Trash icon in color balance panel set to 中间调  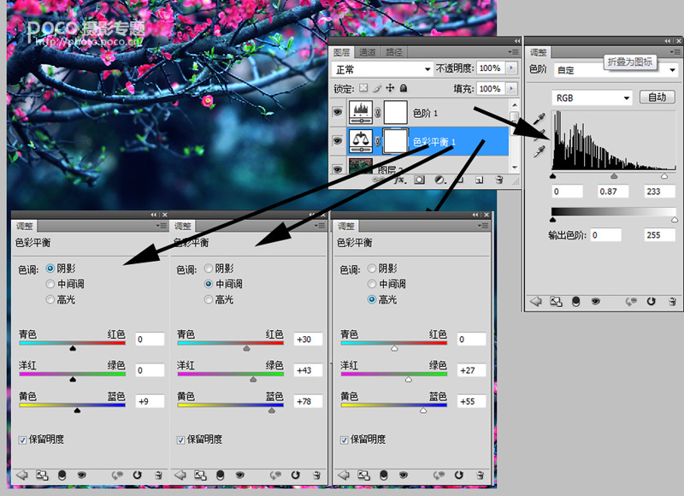(x=316, y=475)
